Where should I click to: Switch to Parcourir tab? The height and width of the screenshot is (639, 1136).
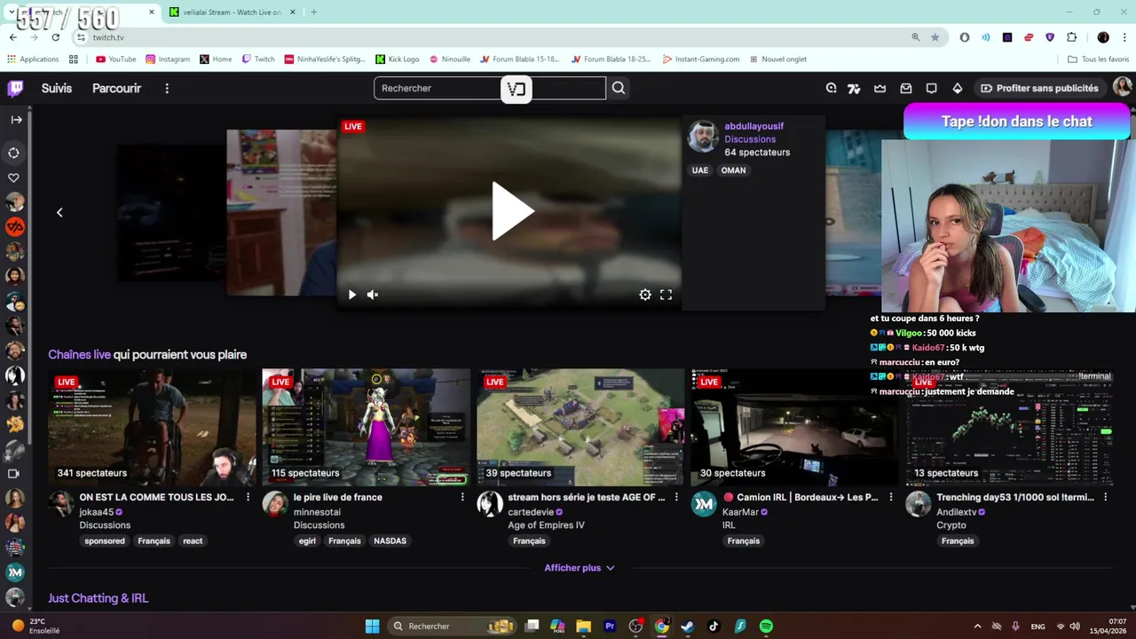116,88
